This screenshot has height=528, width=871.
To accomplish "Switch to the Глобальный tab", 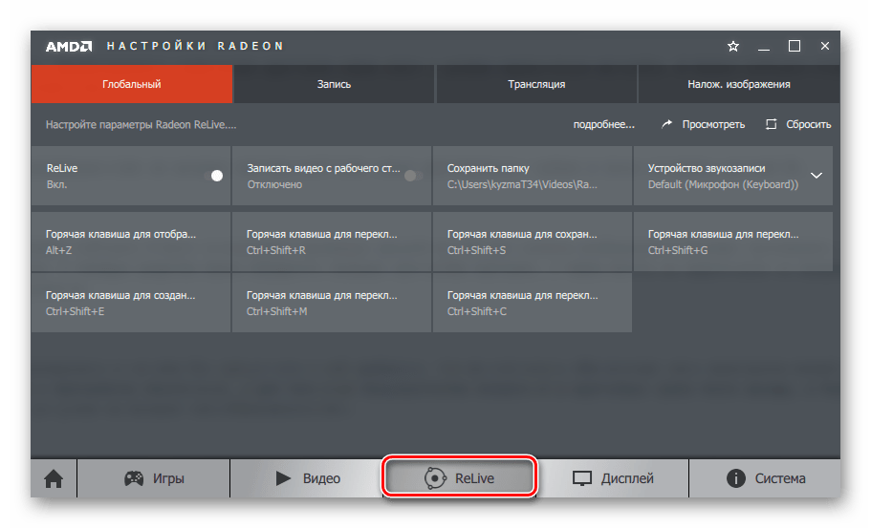I will 132,84.
